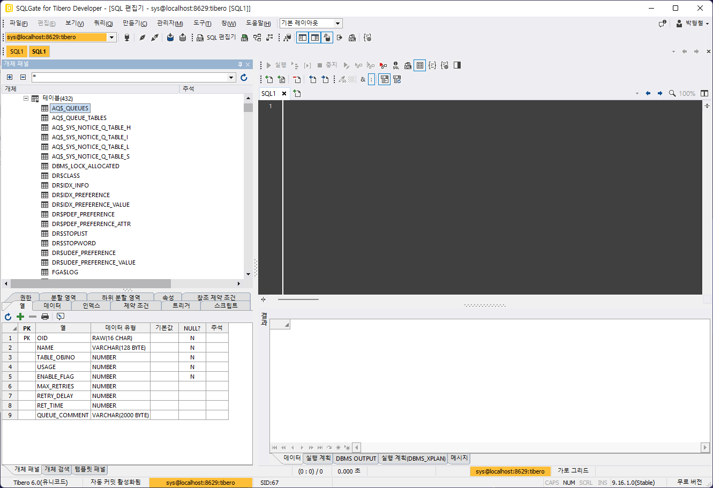The height and width of the screenshot is (488, 713).
Task: Toggle the colon bind variable button
Action: click(x=372, y=79)
